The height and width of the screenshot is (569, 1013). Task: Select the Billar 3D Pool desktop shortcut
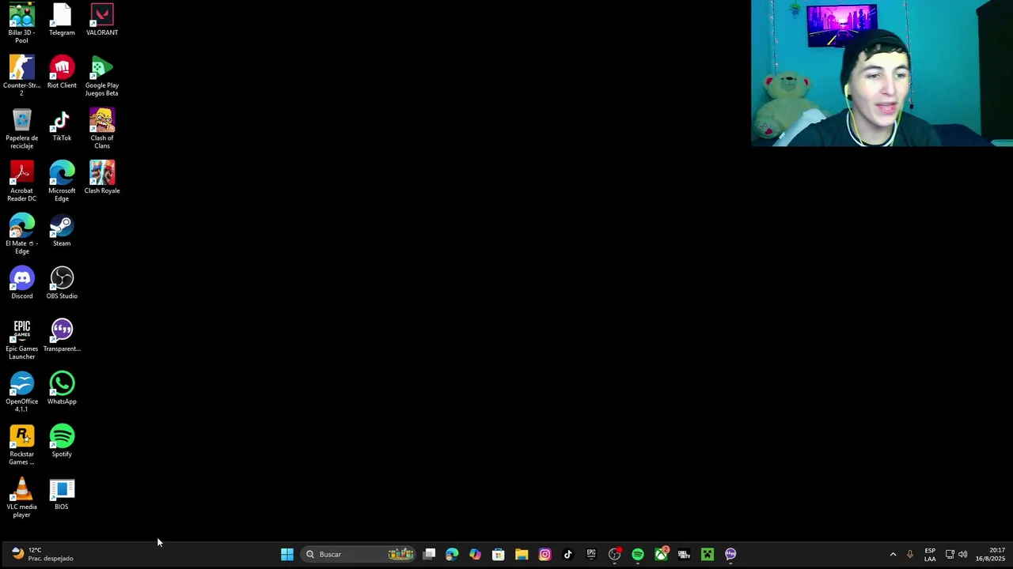point(21,23)
